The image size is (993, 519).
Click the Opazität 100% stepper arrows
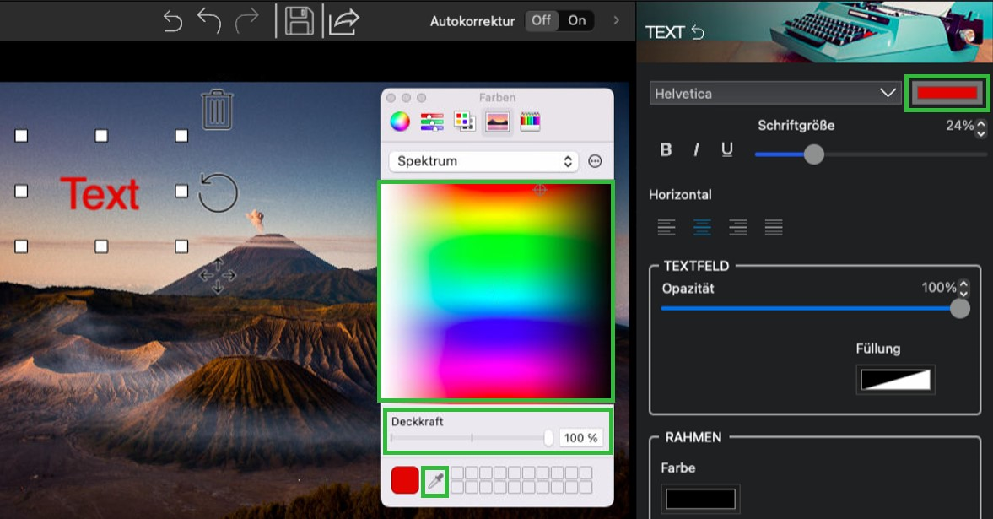click(963, 289)
